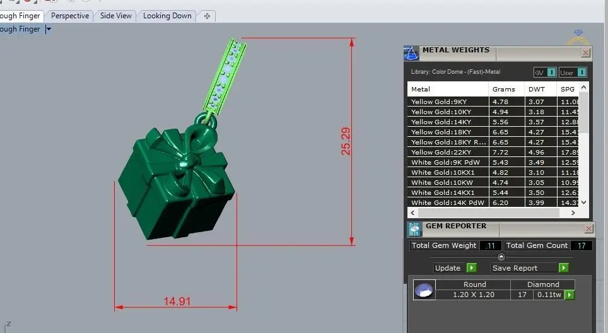Select the White Gold:9K PdW row
Image resolution: width=608 pixels, height=333 pixels.
493,163
